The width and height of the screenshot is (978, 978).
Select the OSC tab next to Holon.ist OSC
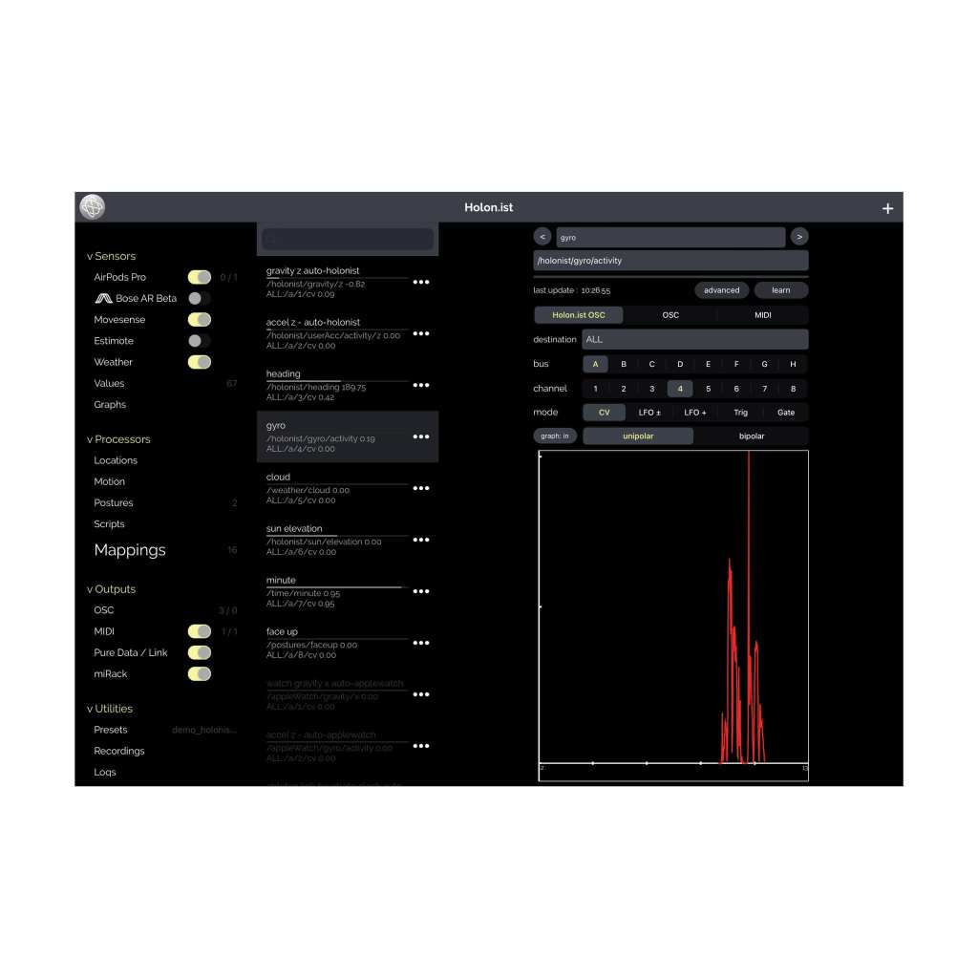click(x=670, y=314)
